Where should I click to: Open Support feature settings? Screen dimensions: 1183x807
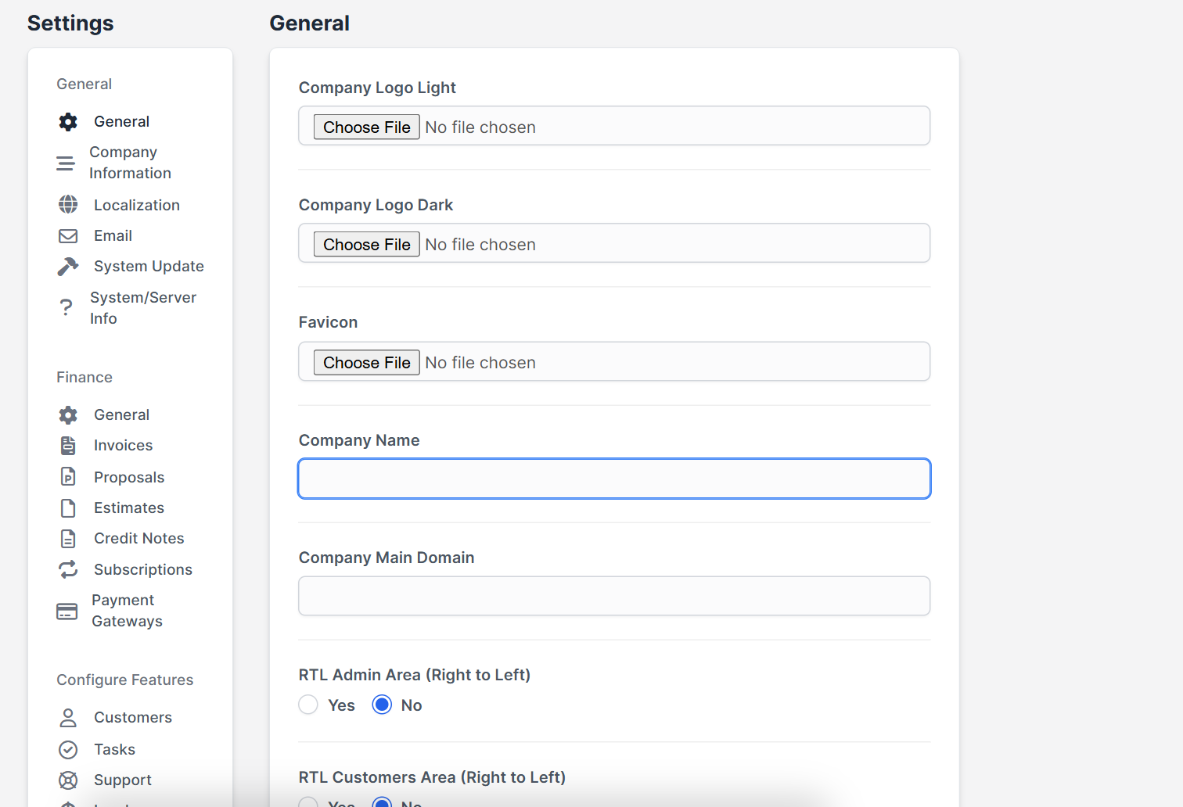[x=123, y=780]
